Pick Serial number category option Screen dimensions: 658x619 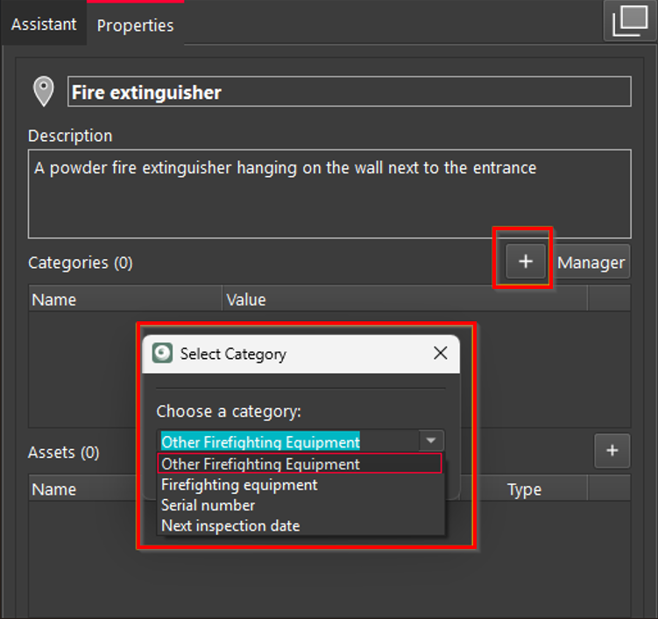209,505
